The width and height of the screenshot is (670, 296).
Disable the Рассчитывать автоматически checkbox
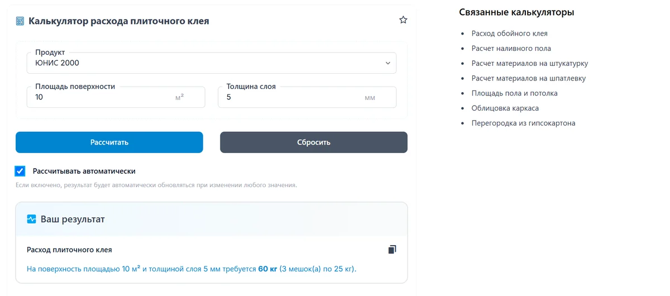20,171
